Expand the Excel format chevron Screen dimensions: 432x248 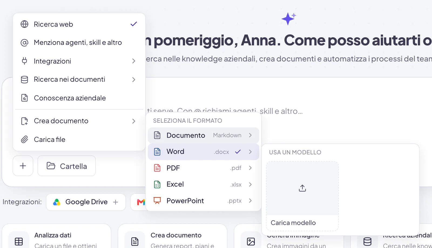(x=250, y=184)
